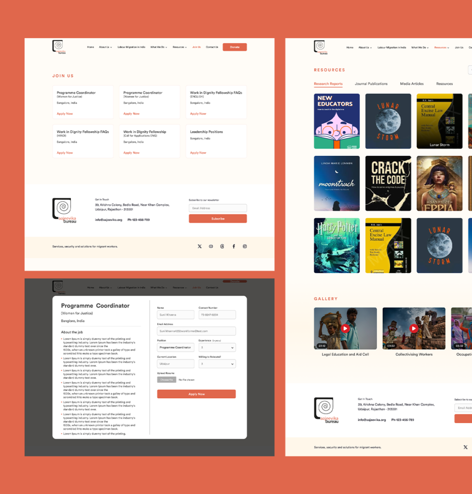Click Choose File under Upload Resume
The width and height of the screenshot is (472, 494).
[x=166, y=380]
